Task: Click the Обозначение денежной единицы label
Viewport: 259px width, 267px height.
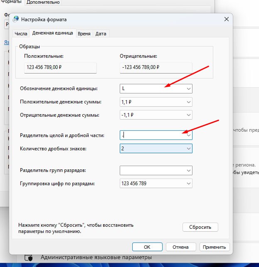Action: [x=59, y=88]
